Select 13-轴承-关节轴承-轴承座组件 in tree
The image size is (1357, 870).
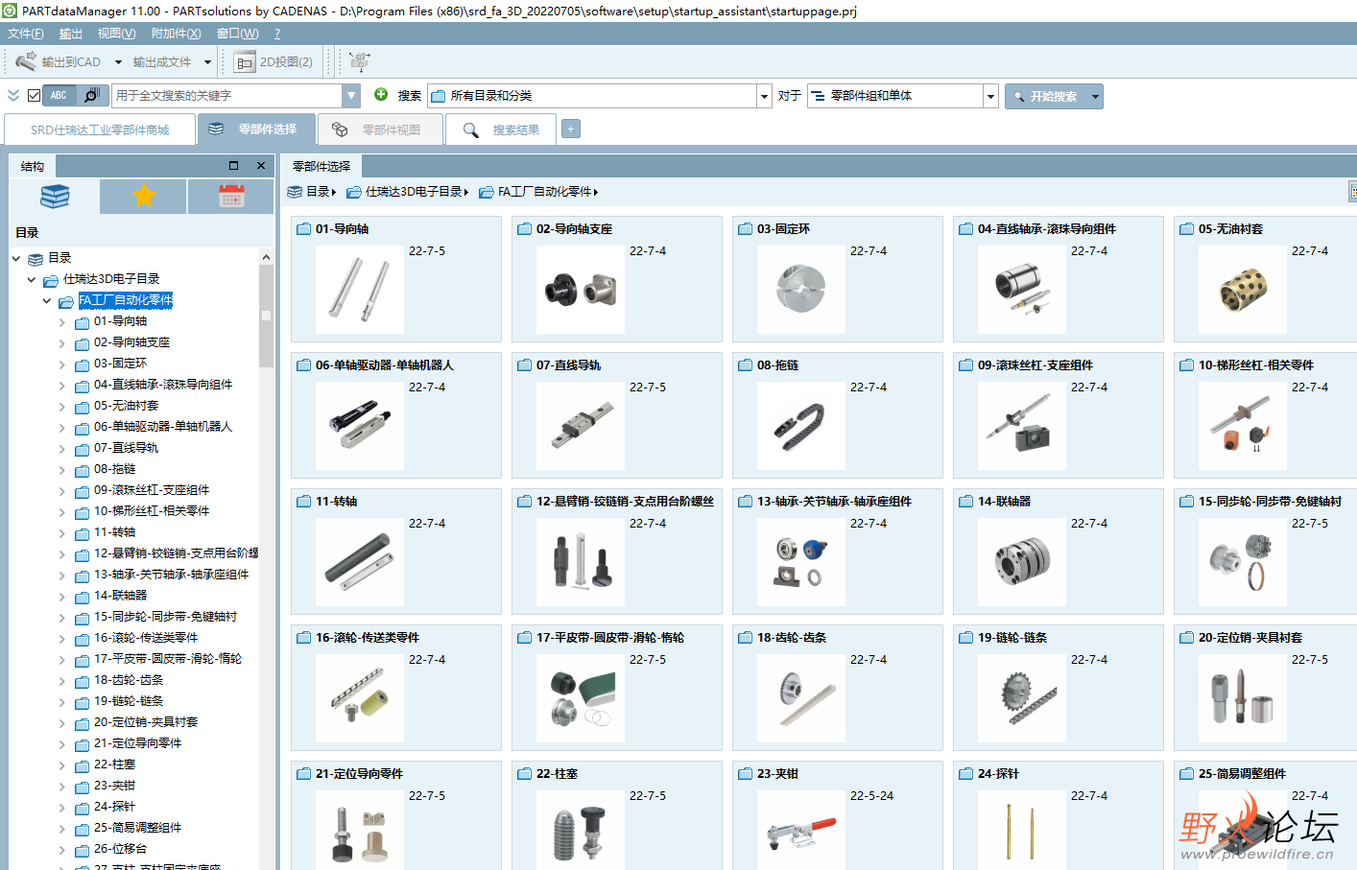click(171, 575)
